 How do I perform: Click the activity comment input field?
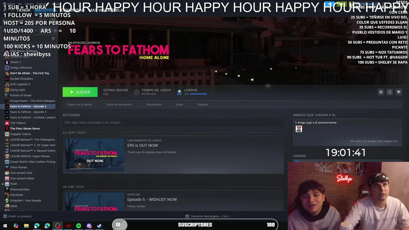(173, 122)
